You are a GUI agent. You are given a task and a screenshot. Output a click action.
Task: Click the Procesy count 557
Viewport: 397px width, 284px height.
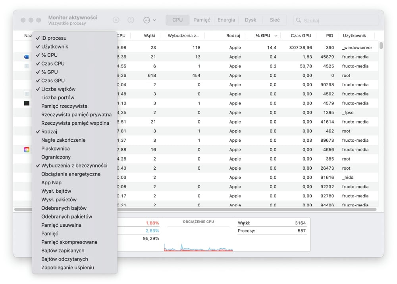click(x=302, y=231)
